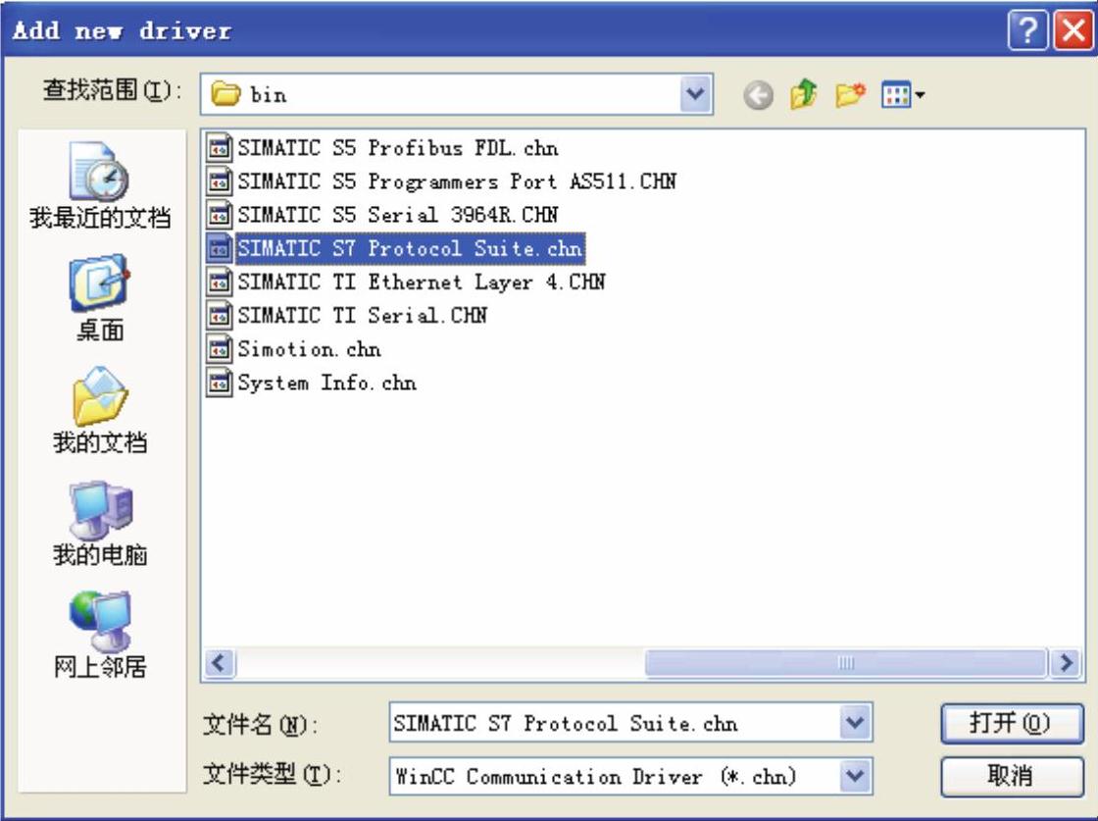
Task: Open My Computer (我的电脑)
Action: coord(100,523)
